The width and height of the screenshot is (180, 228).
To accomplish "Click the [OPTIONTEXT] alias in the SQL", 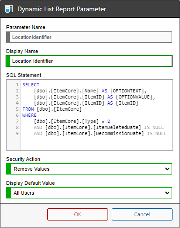I will 127,91.
